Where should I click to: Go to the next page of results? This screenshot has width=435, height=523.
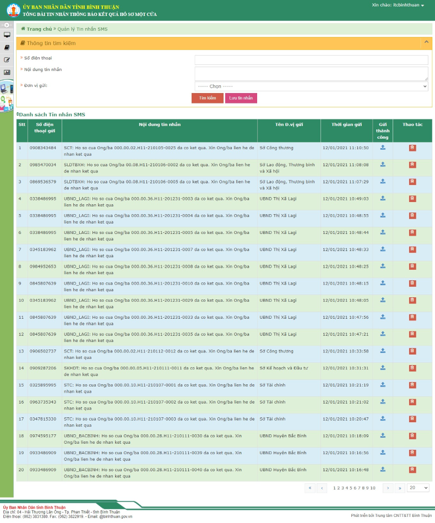[x=388, y=488]
